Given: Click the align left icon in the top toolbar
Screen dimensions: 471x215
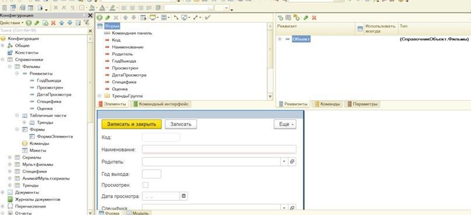Looking at the screenshot, I should click(124, 8).
